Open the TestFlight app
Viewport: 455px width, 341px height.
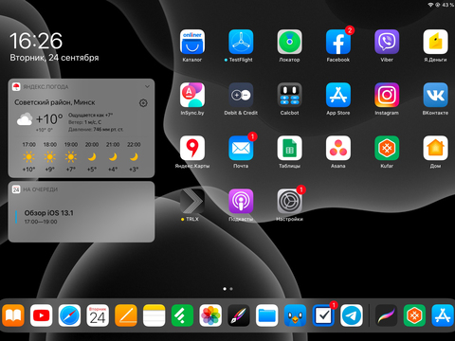(x=241, y=42)
